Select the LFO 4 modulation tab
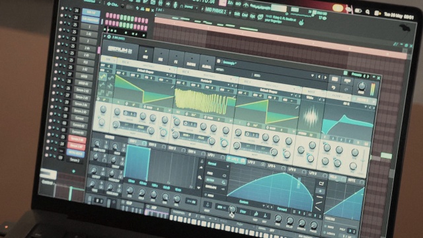The width and height of the screenshot is (423, 238). 276,167
